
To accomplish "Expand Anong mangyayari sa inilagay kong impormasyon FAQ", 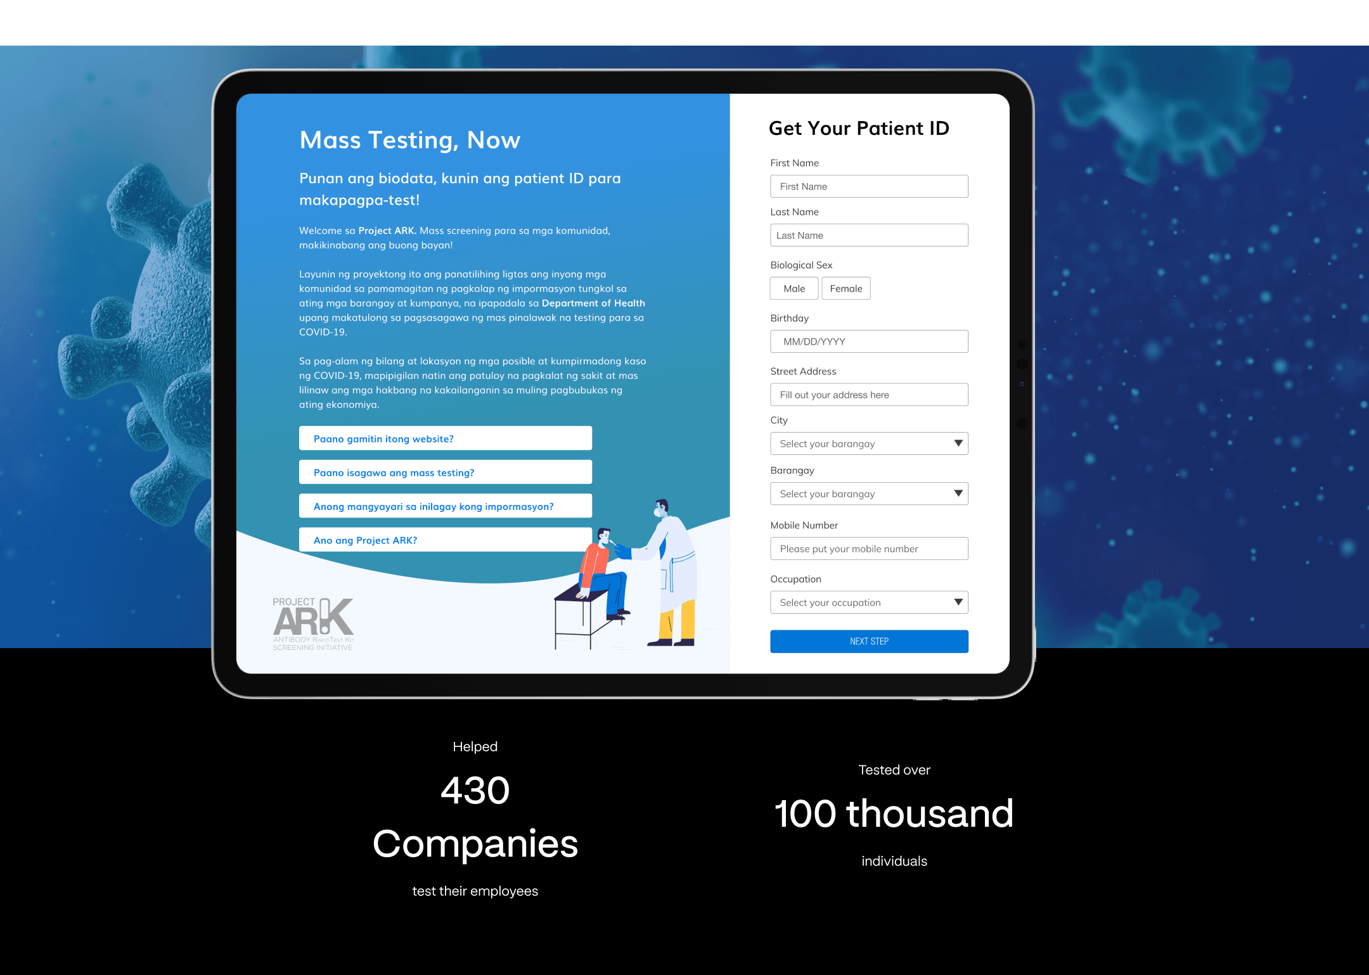I will [x=444, y=506].
